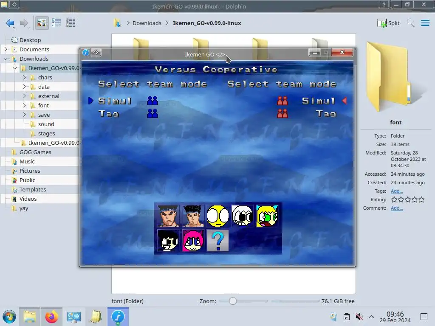Select right player Tag team mode
The height and width of the screenshot is (326, 435).
click(326, 114)
